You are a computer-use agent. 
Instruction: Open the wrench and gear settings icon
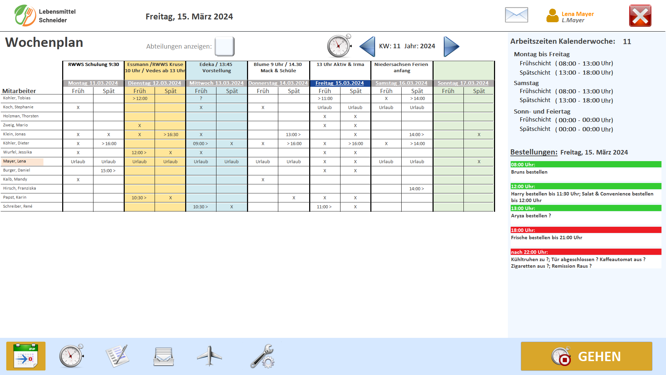pyautogui.click(x=262, y=356)
